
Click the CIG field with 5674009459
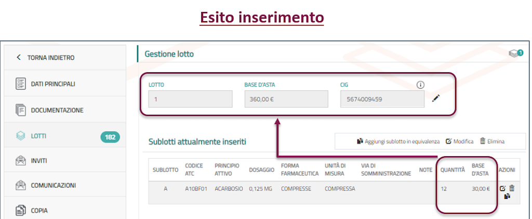pos(382,99)
